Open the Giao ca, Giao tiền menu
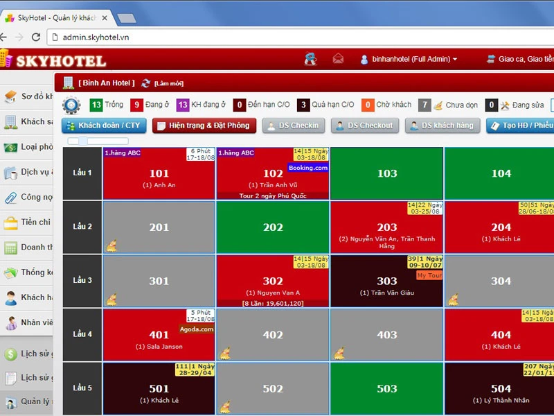Viewport: 554px width, 416px height. click(x=521, y=60)
